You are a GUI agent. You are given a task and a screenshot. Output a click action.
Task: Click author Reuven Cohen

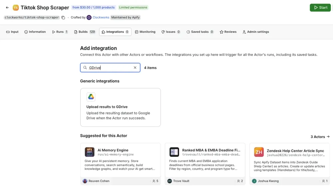click(99, 181)
